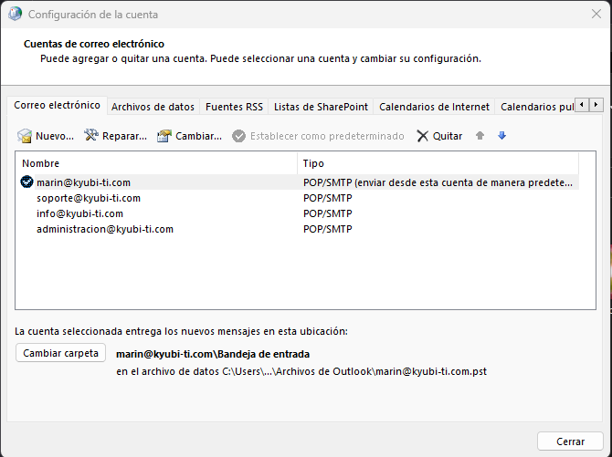
Task: Click the Cambiar carpeta button
Action: click(x=60, y=353)
